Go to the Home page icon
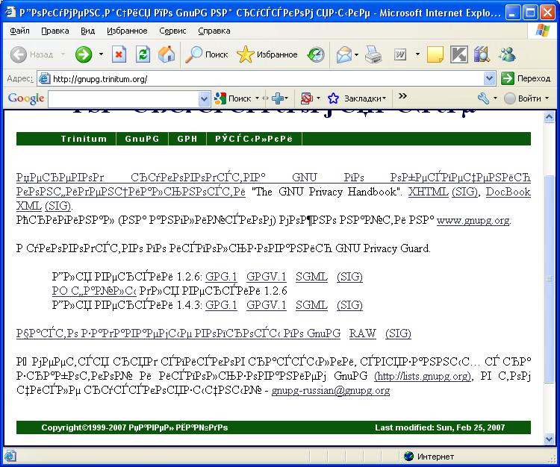Image resolution: width=560 pixels, height=467 pixels. 167,54
